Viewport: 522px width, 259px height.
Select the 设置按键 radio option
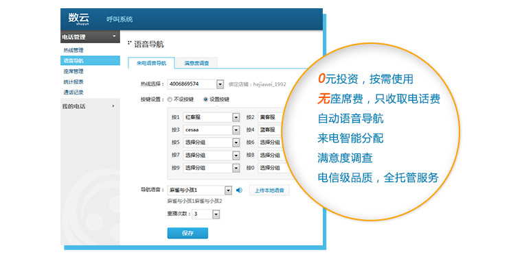pyautogui.click(x=205, y=99)
